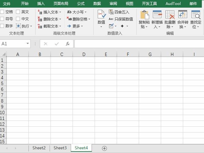
Task: Switch to the Sheet2 tab
Action: tap(39, 148)
